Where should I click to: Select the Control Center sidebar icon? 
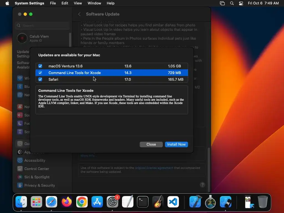coord(20,169)
